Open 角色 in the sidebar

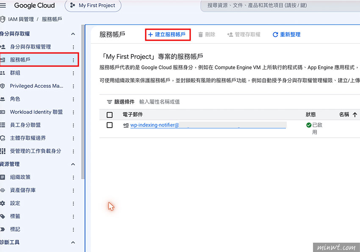15,99
